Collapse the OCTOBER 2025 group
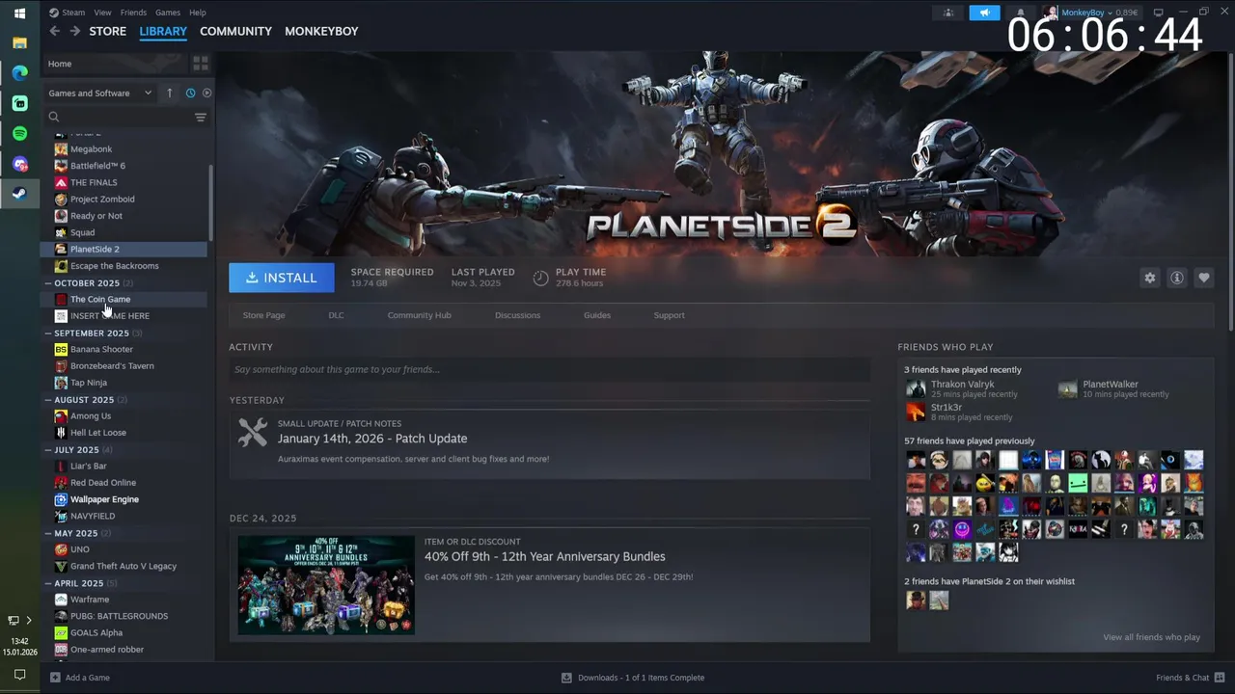Screen dimensions: 1235x694 coord(48,283)
